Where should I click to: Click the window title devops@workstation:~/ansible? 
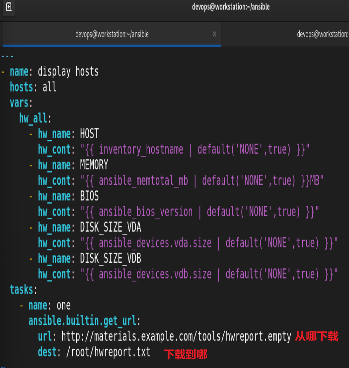point(231,7)
